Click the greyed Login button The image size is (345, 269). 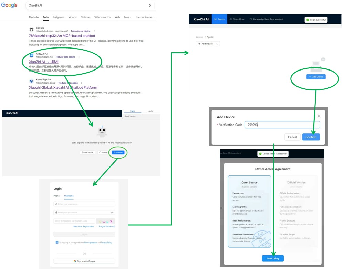84,234
